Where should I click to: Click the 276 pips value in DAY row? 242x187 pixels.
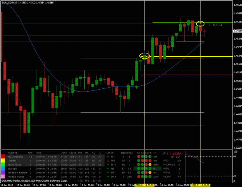click(x=129, y=177)
